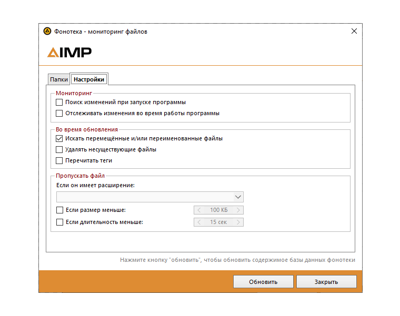Enable Удалять несуществующие файлы option
The image size is (400, 316).
pos(59,150)
